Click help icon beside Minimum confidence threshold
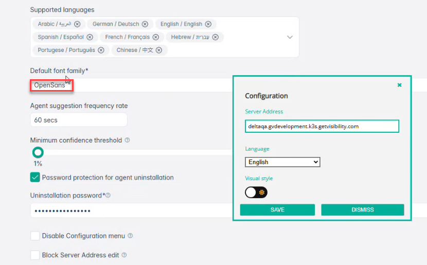The width and height of the screenshot is (427, 265). pos(127,140)
